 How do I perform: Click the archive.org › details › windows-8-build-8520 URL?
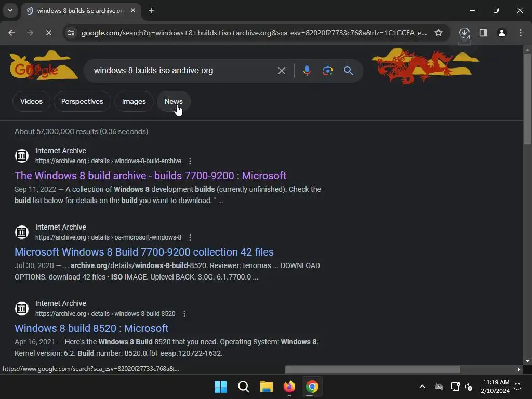105,313
